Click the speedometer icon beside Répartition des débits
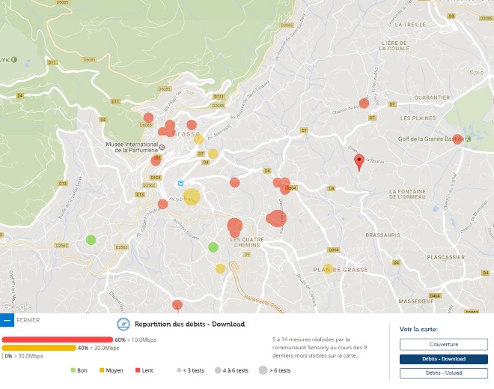This screenshot has width=494, height=389. coord(123,325)
